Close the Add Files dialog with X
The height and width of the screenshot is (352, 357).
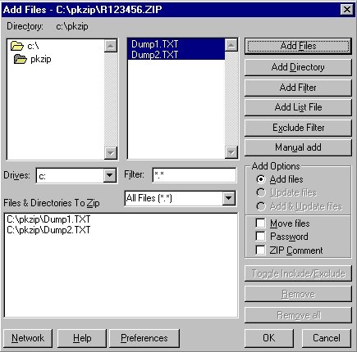(x=347, y=10)
